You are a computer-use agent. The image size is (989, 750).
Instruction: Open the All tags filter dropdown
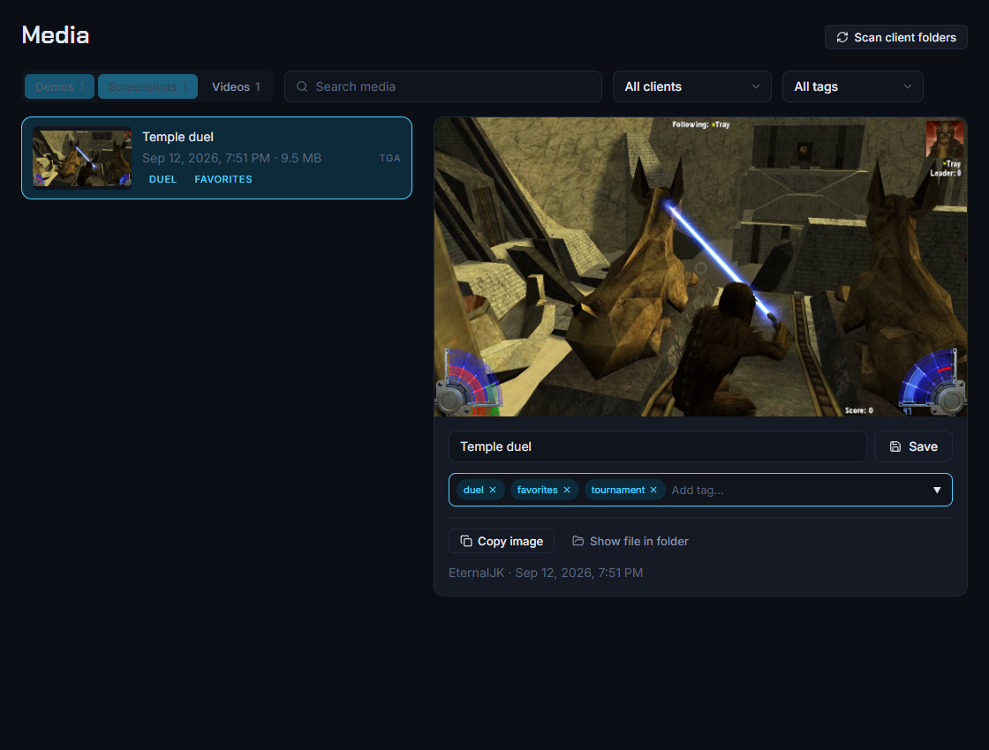click(x=853, y=86)
